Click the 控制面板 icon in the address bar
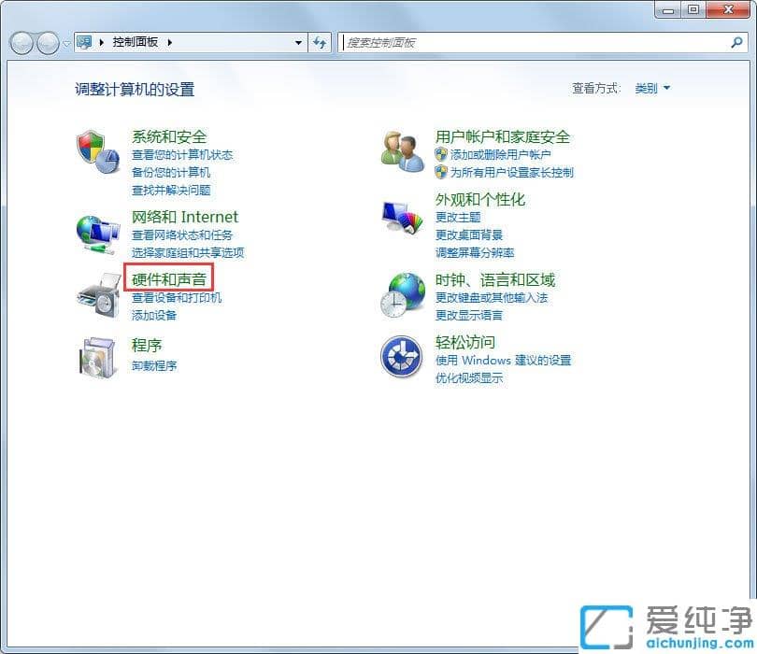757x654 pixels. point(86,42)
